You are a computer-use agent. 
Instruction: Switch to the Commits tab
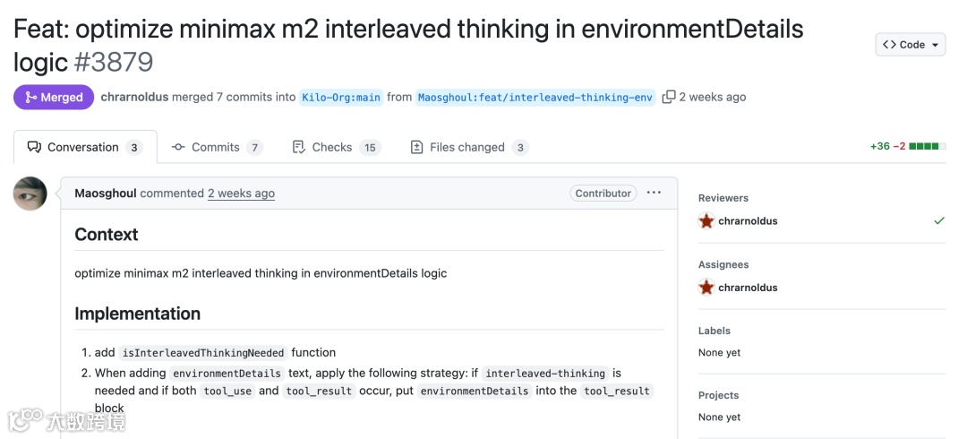(216, 147)
